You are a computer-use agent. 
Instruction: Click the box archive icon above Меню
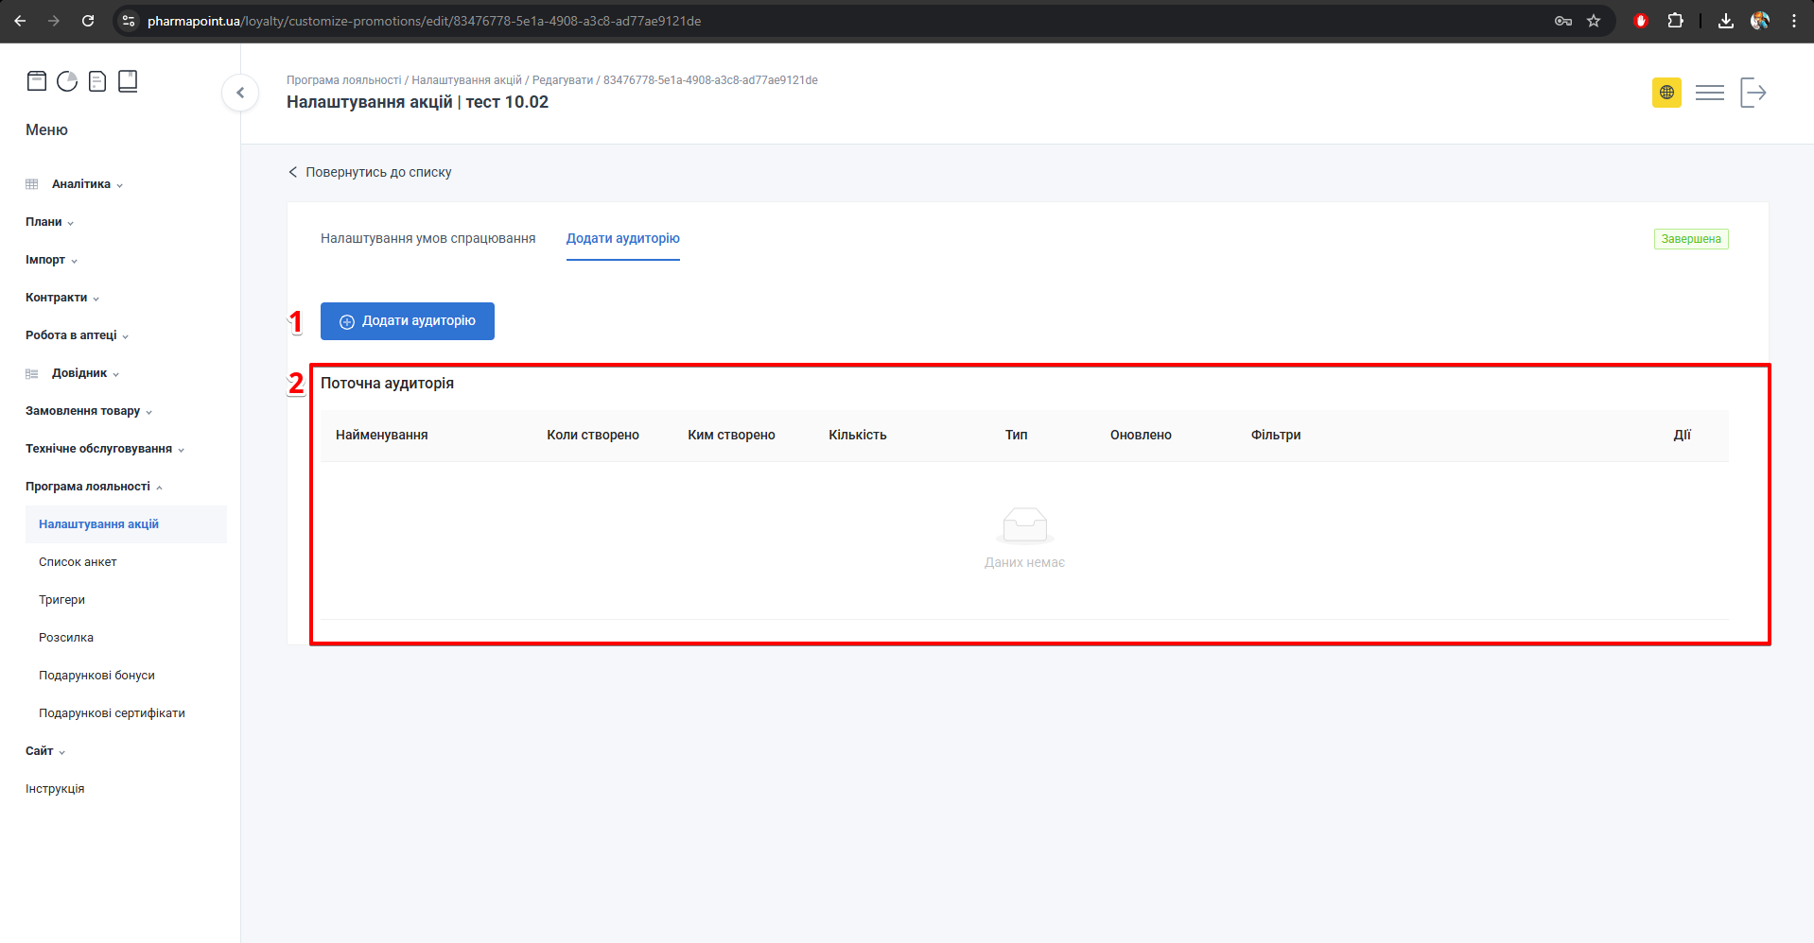pos(37,81)
